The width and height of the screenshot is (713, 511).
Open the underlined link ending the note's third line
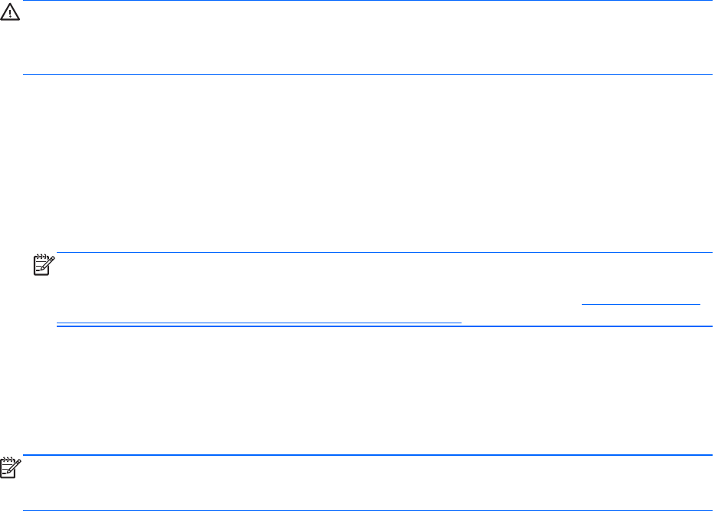pyautogui.click(x=641, y=305)
